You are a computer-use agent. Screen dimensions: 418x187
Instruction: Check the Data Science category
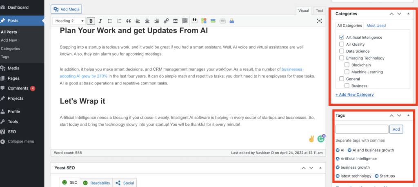(x=342, y=51)
